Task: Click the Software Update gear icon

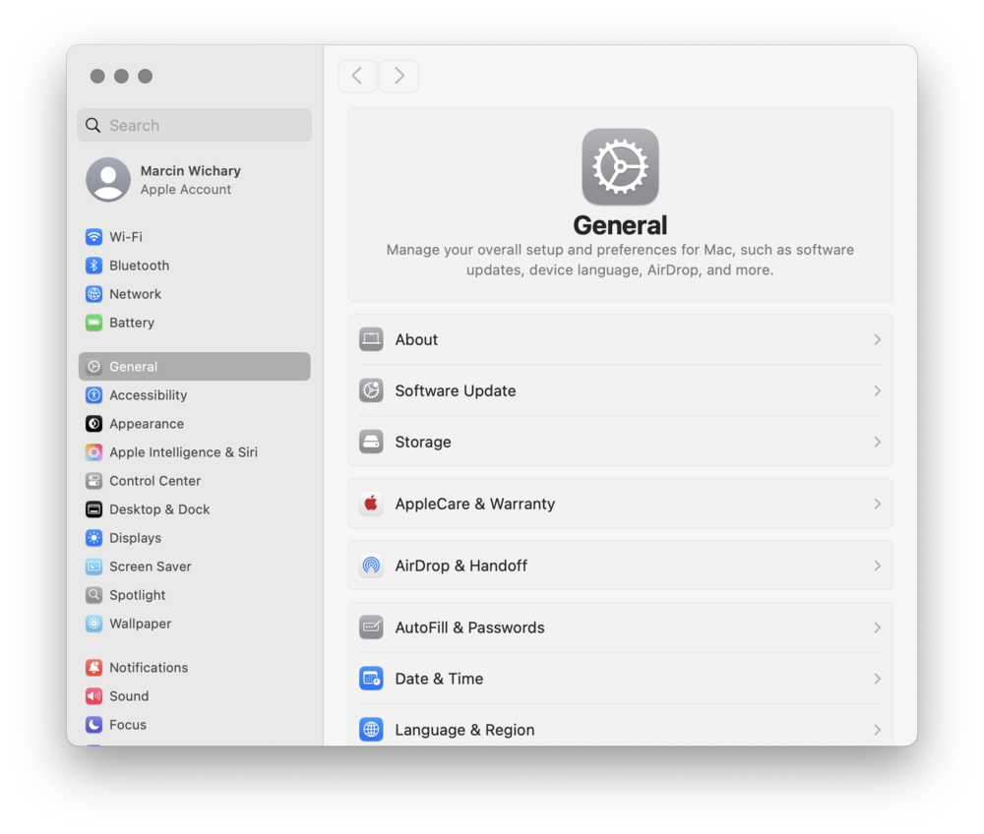Action: pyautogui.click(x=371, y=390)
